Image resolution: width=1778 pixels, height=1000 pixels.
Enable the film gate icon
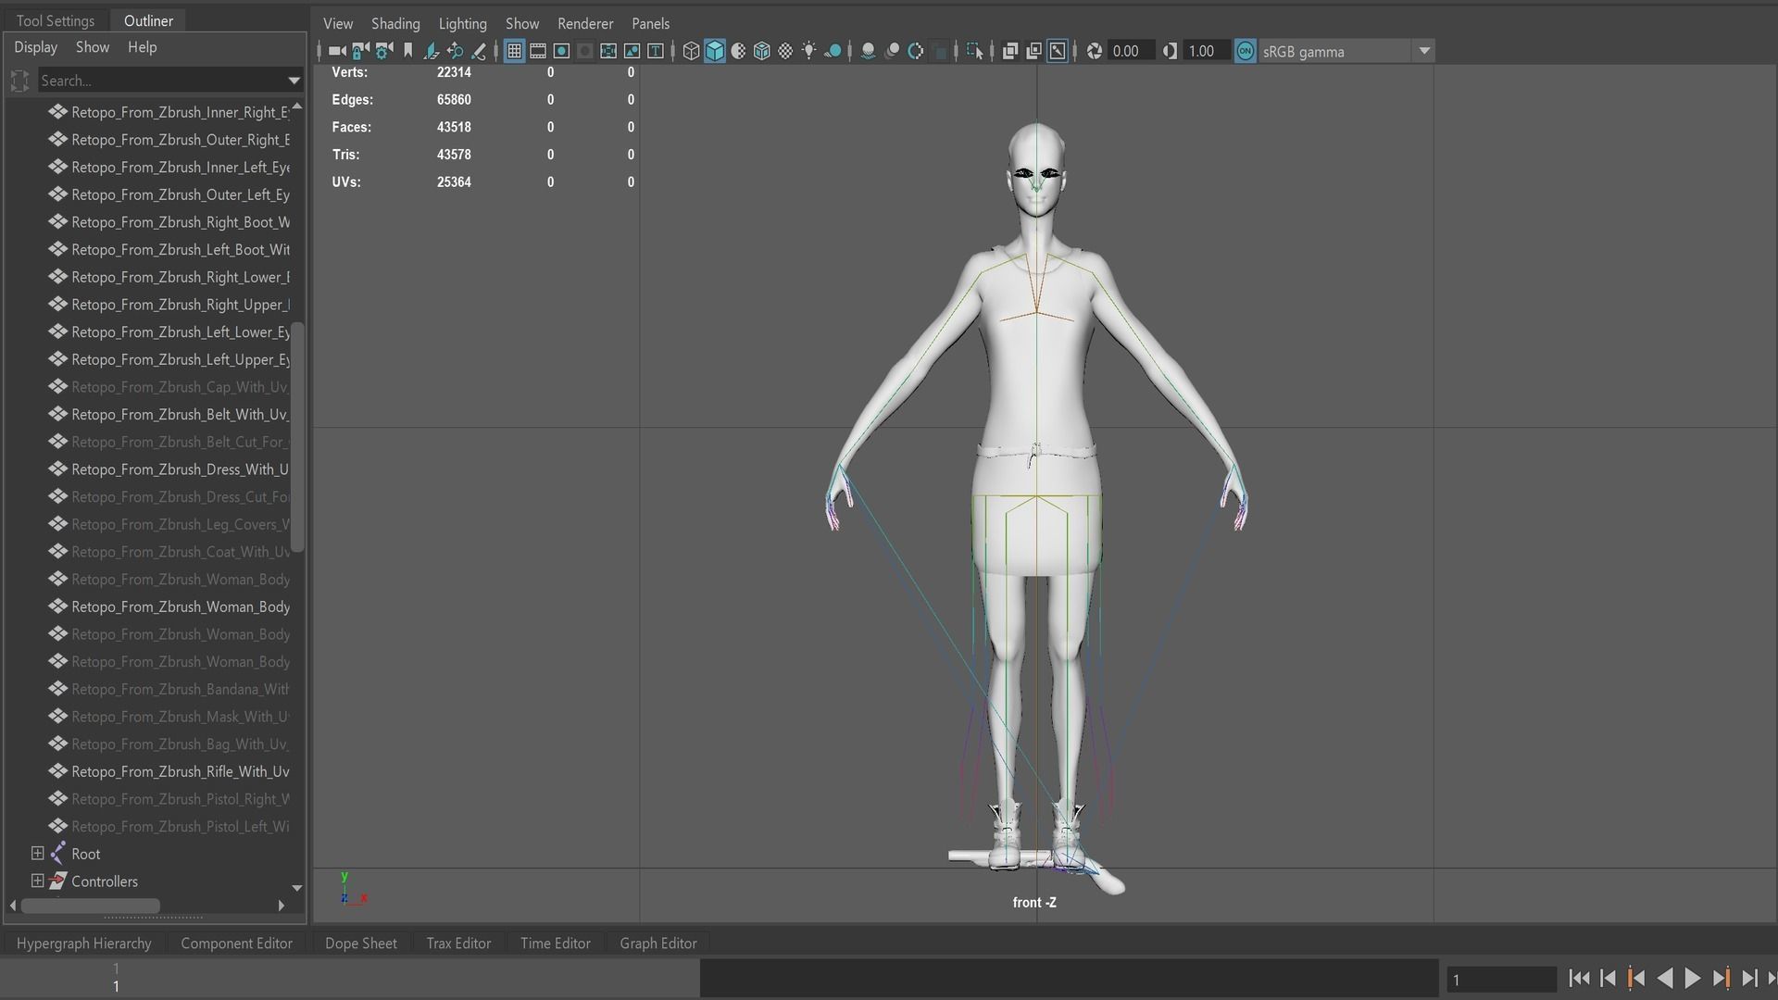coord(538,52)
